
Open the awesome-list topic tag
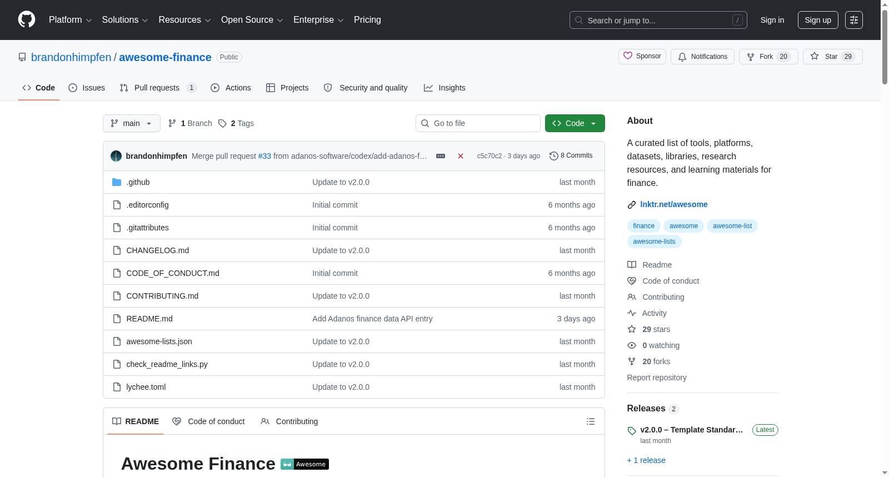point(732,226)
